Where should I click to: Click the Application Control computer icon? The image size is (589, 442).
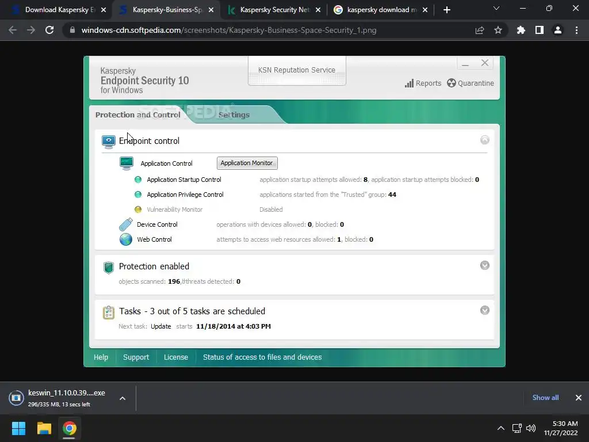point(126,163)
